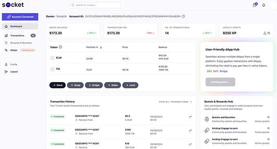The image size is (277, 149).
Task: Open the Dashboard menu item
Action: point(20,26)
